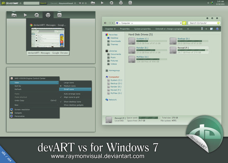
Task: Open the MyFiles (G:) drive icon
Action: pos(132,59)
